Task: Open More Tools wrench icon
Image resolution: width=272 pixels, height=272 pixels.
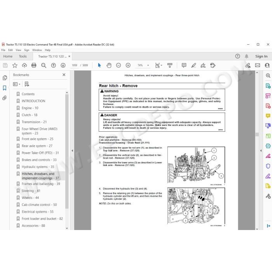Action: click(268, 196)
